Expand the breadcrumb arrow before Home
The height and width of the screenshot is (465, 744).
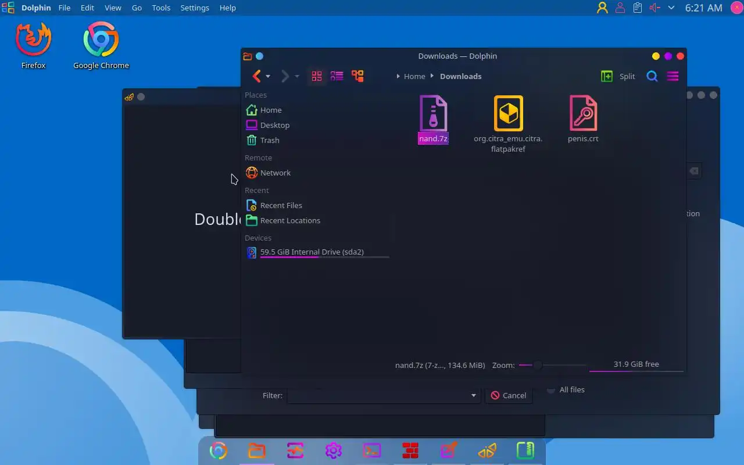(x=398, y=76)
